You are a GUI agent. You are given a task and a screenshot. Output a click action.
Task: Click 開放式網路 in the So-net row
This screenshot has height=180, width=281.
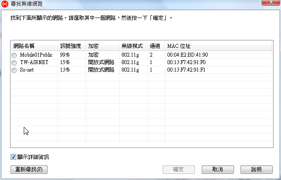[101, 70]
